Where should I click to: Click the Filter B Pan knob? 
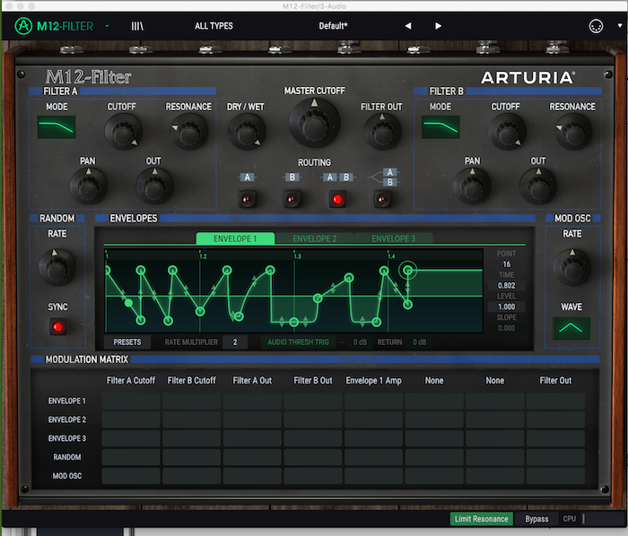click(472, 186)
